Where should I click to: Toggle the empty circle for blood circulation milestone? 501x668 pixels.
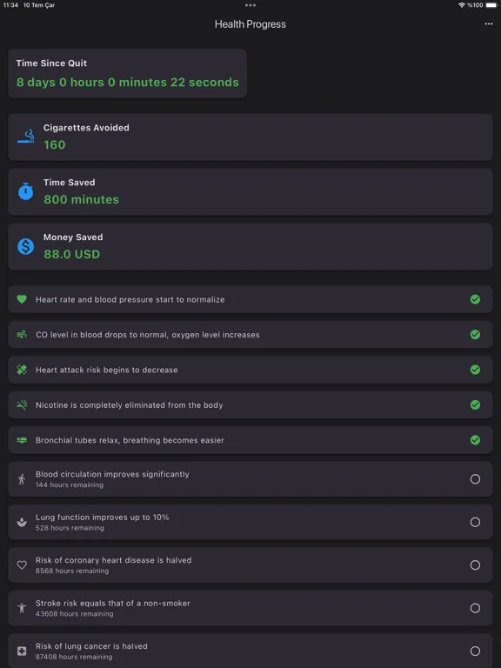click(x=475, y=479)
